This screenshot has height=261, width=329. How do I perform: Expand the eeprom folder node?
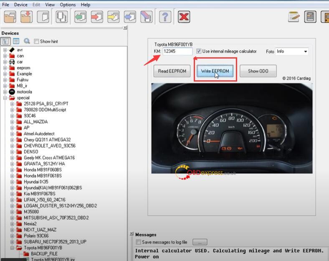pos(5,68)
